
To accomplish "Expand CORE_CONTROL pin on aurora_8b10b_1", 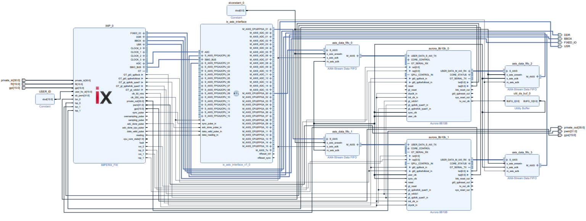I will pos(409,149).
